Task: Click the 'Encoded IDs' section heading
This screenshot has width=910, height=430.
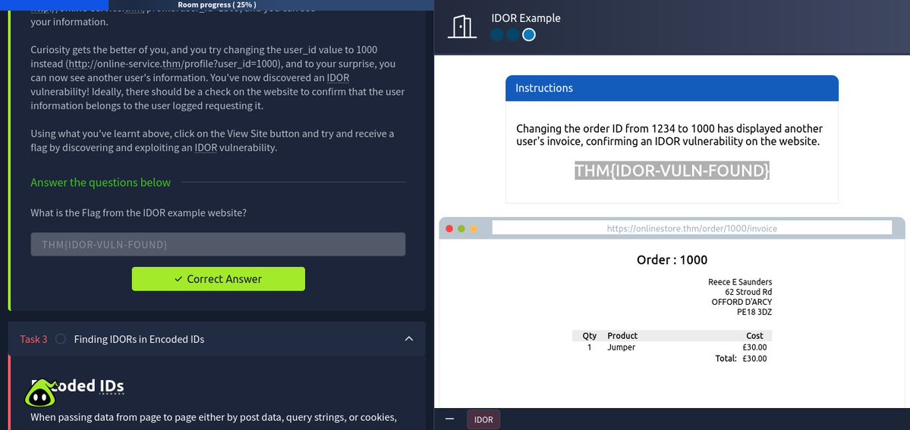Action: tap(77, 386)
